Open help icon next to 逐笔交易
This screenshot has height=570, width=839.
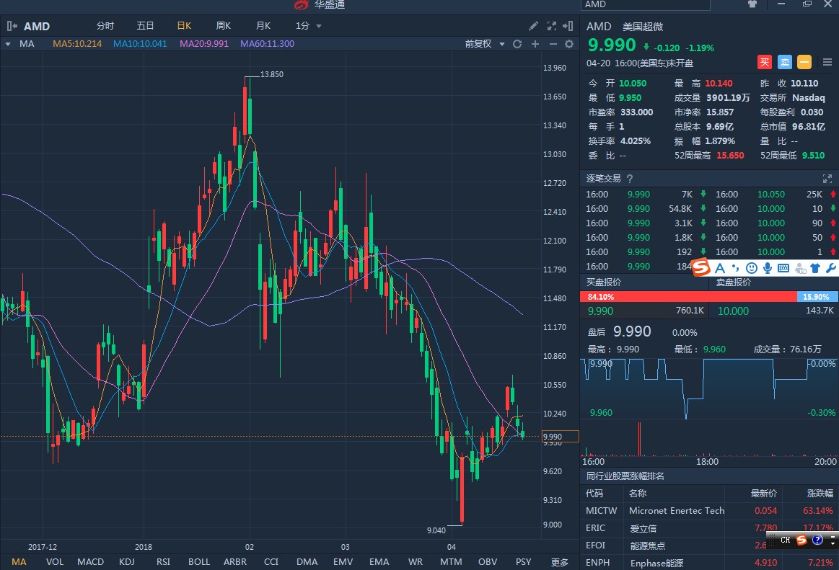click(x=630, y=179)
